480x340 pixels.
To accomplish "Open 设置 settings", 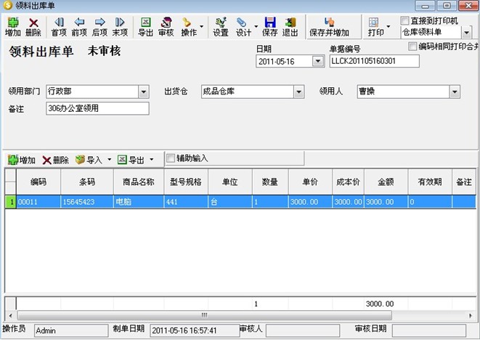I will (x=221, y=27).
